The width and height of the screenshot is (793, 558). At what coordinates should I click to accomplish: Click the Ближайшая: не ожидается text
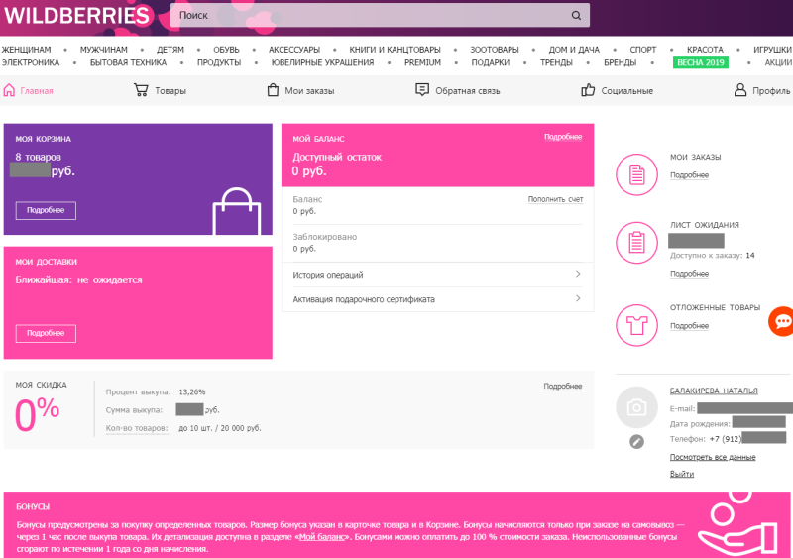click(78, 279)
